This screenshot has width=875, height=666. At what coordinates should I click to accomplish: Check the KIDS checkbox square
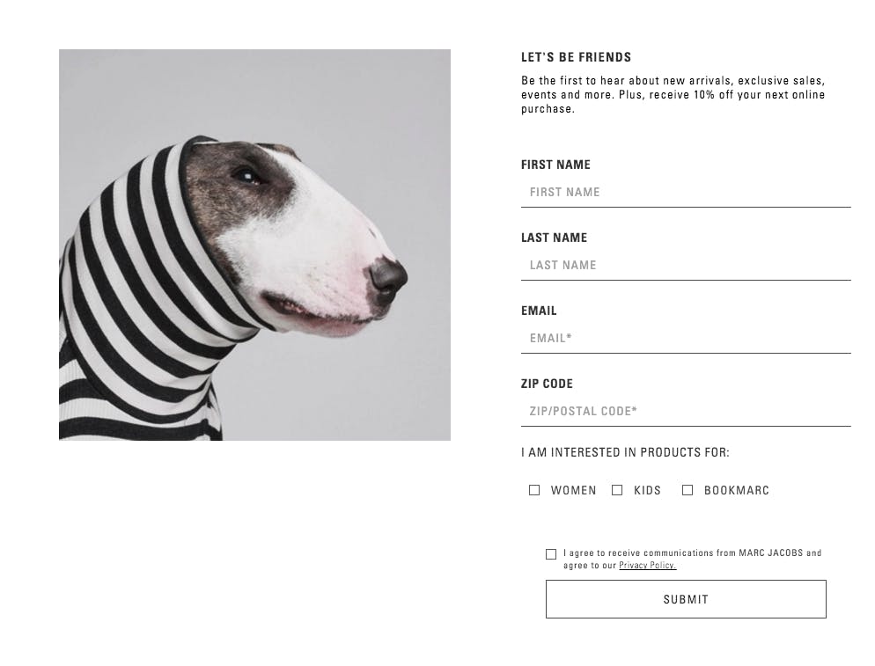click(x=617, y=490)
